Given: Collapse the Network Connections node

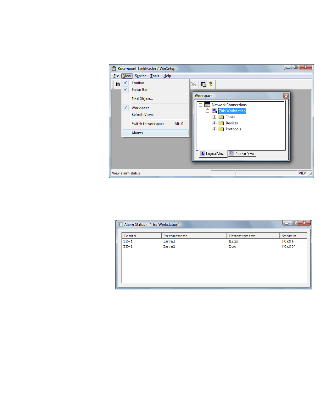Looking at the screenshot, I should pos(200,105).
